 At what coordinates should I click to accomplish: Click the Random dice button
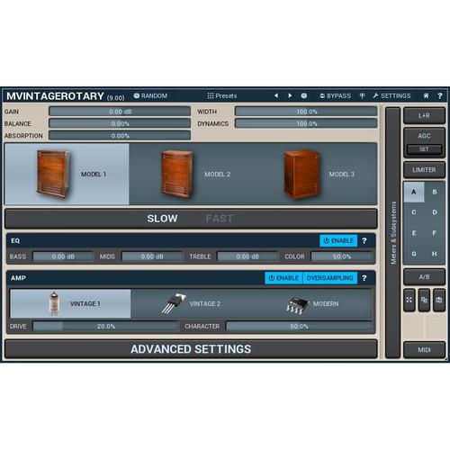pos(150,96)
